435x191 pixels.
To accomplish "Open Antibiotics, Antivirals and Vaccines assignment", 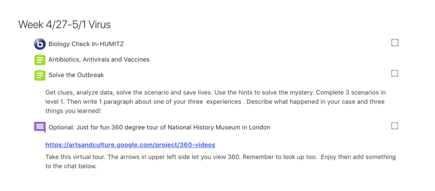I will [x=99, y=60].
